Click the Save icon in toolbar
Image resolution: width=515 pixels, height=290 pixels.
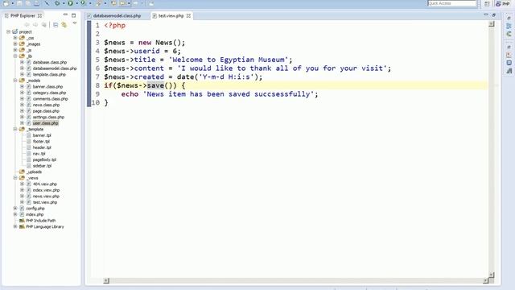[19, 3]
